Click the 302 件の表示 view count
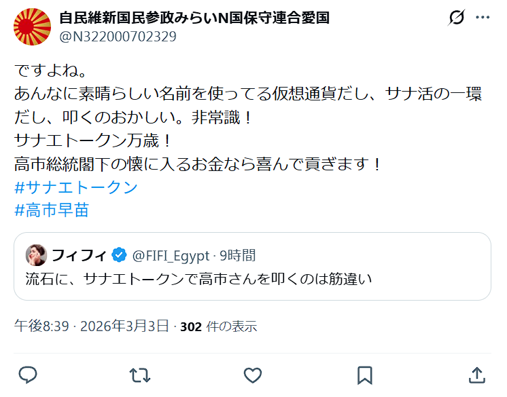This screenshot has width=507, height=397. coord(218,326)
